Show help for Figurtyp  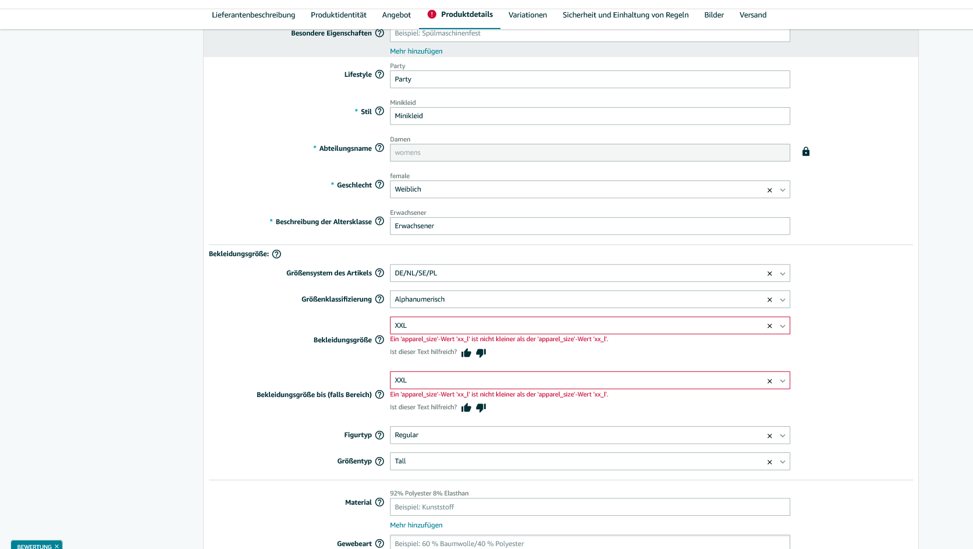[379, 435]
